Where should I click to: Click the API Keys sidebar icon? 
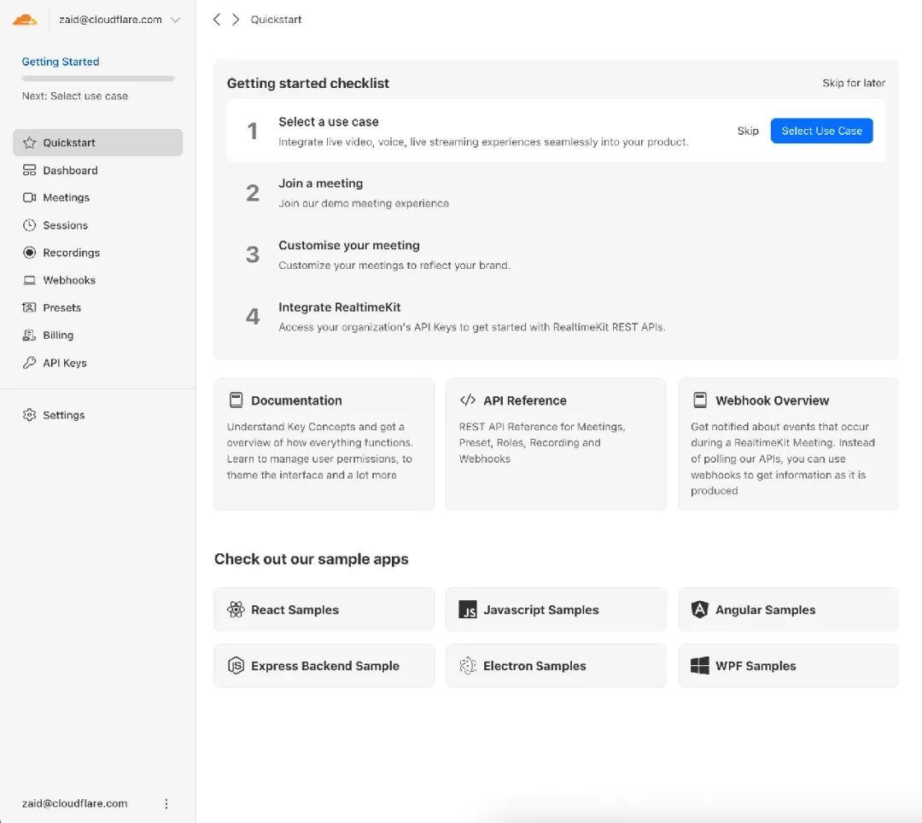coord(28,362)
